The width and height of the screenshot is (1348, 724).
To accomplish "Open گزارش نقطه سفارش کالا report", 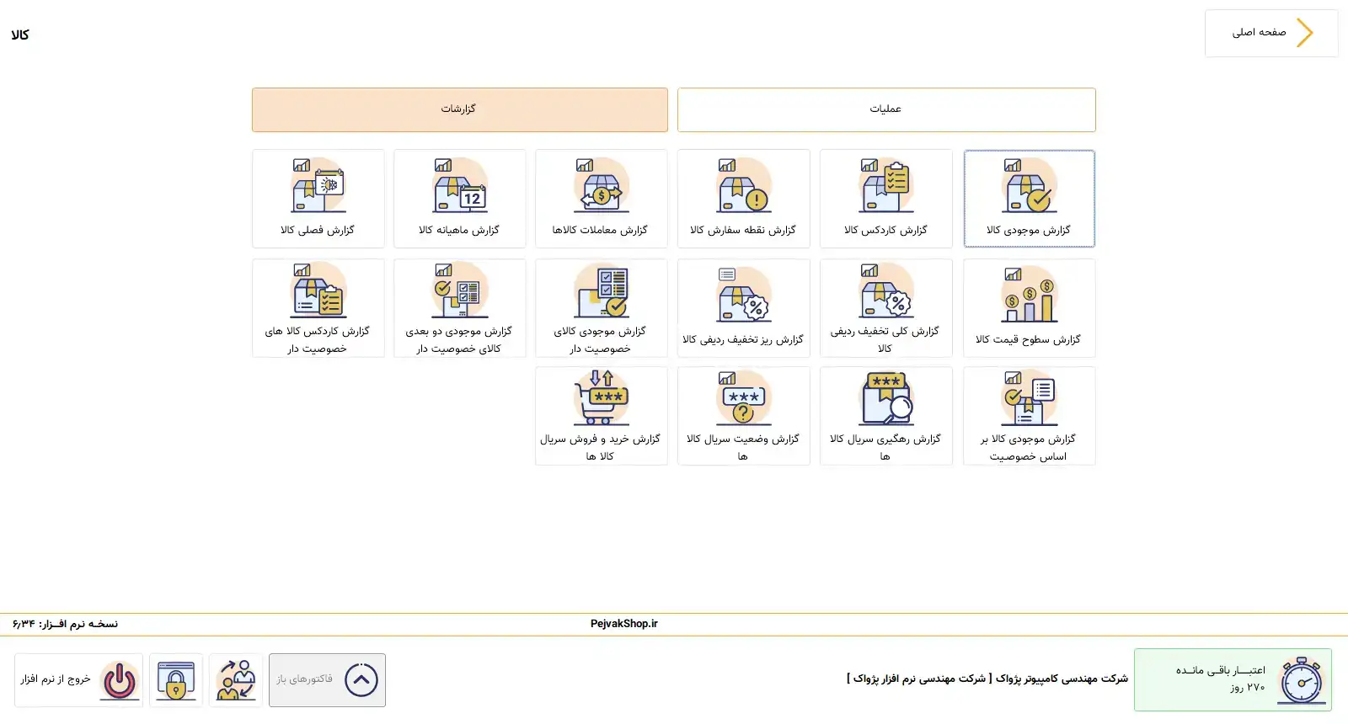I will (x=743, y=199).
